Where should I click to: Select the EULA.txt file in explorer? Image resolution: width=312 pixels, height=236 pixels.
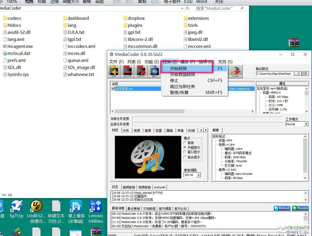pyautogui.click(x=74, y=32)
